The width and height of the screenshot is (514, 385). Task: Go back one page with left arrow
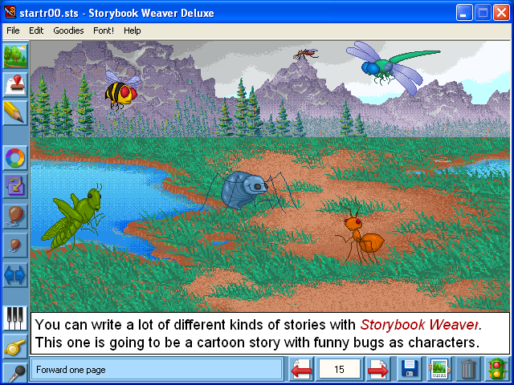tap(300, 370)
